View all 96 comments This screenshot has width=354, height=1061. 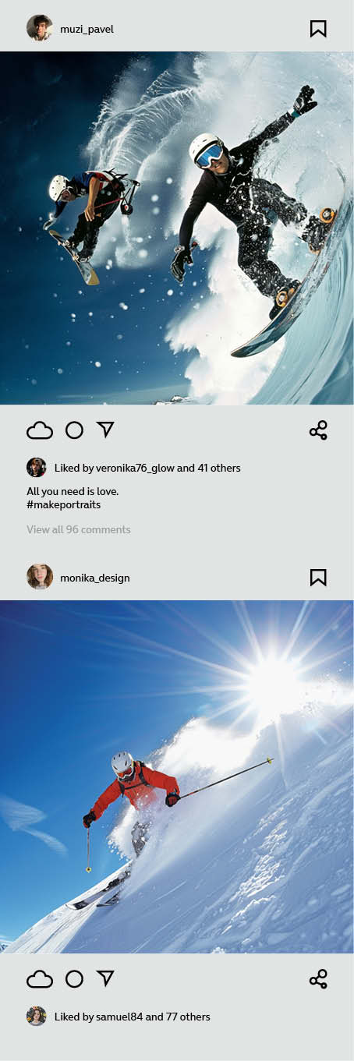79,529
